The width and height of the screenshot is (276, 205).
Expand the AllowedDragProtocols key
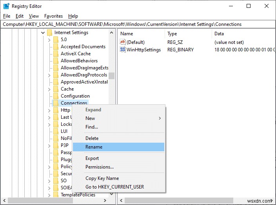(x=49, y=75)
